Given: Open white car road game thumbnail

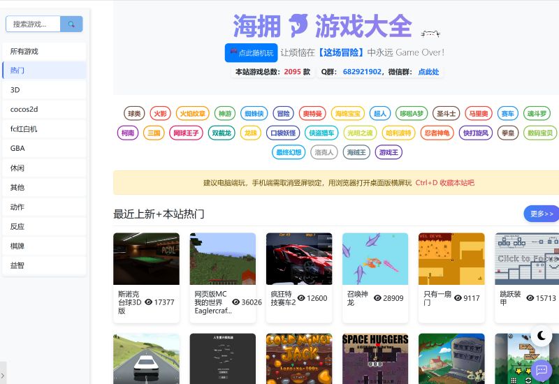Looking at the screenshot, I should tap(146, 359).
